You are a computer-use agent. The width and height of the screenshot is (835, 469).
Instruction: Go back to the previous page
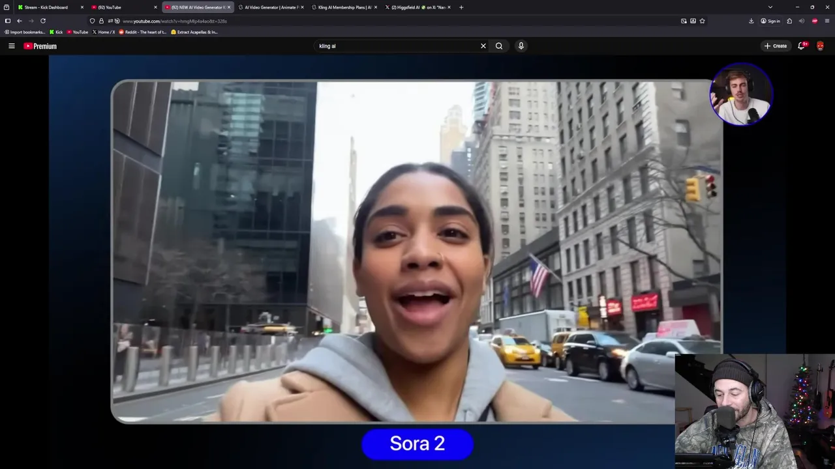click(x=20, y=21)
